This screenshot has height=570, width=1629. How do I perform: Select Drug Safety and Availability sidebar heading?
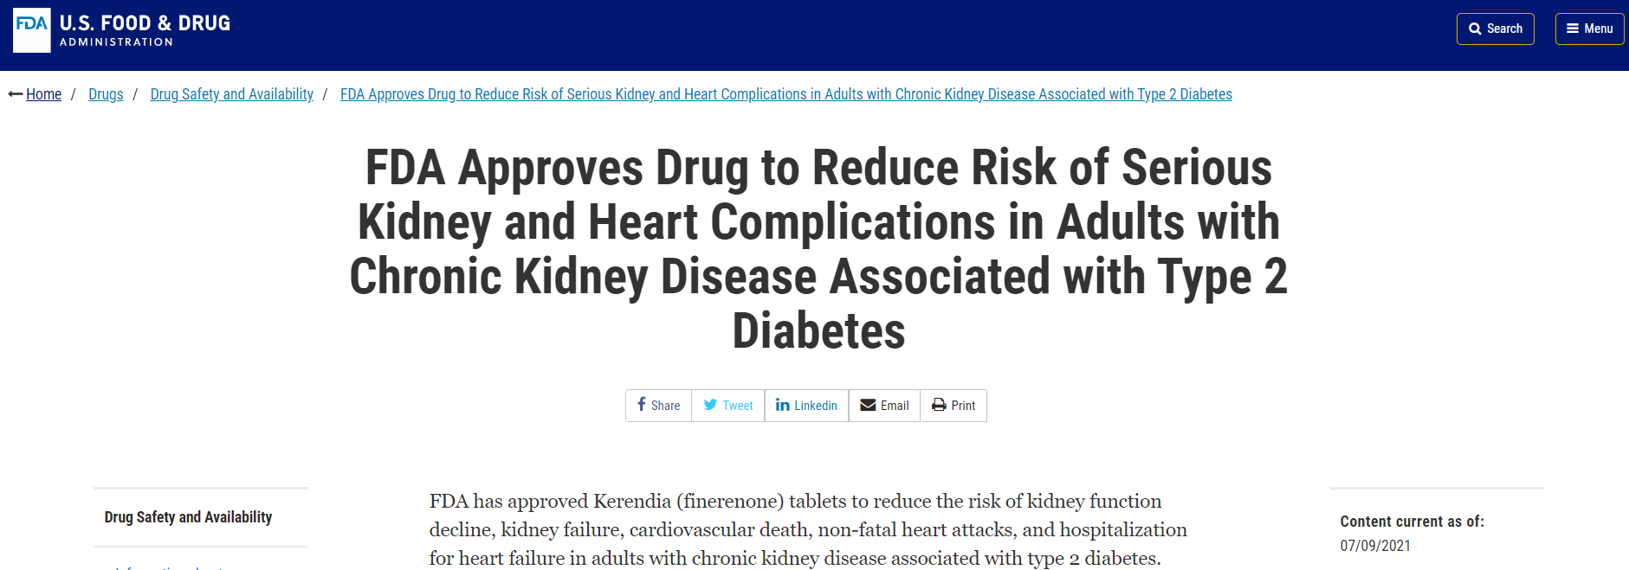click(188, 517)
